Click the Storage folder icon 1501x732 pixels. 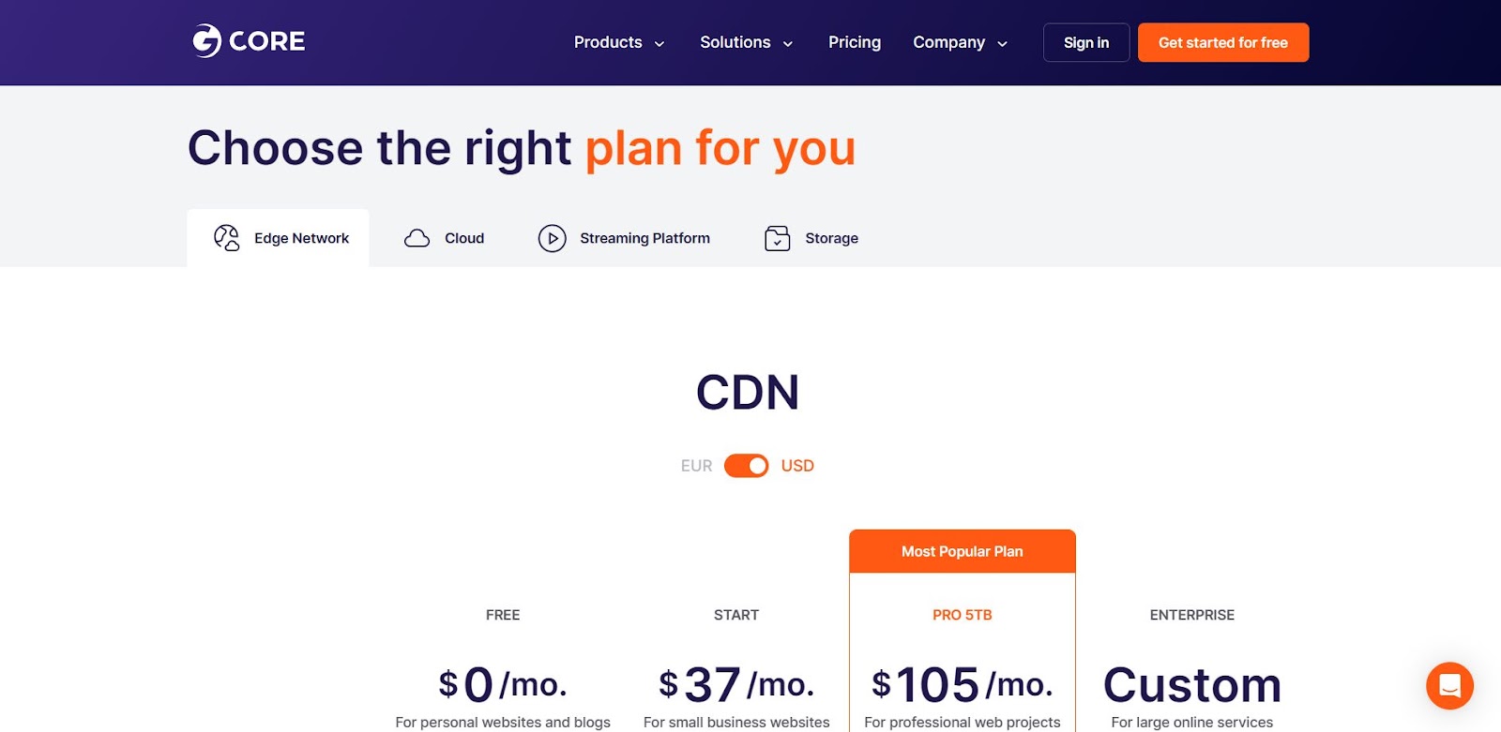click(x=778, y=238)
